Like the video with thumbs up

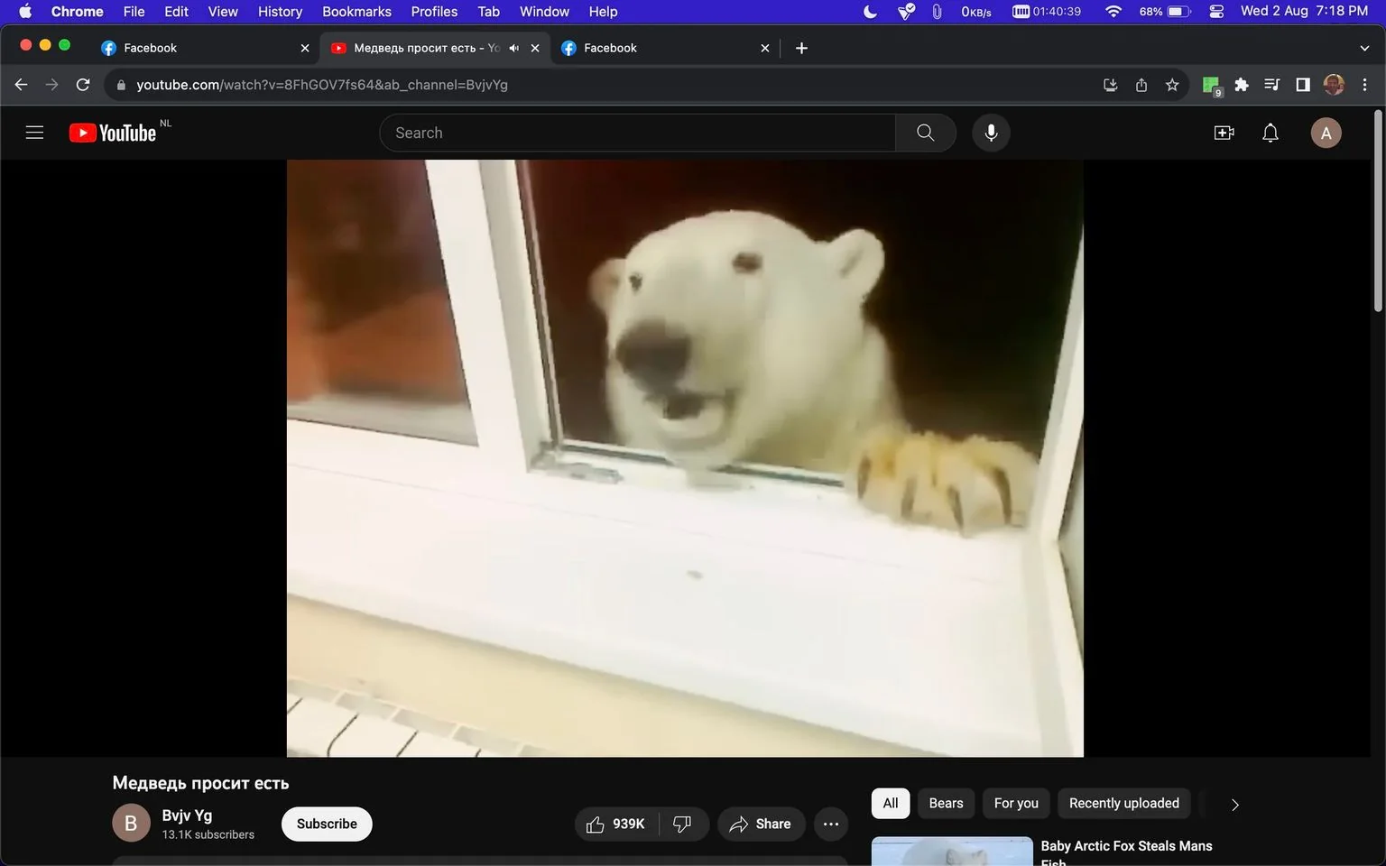pyautogui.click(x=615, y=824)
